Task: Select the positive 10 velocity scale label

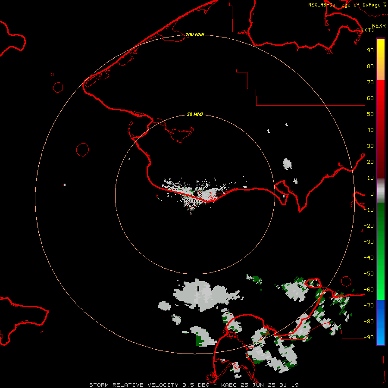Action: (x=370, y=178)
